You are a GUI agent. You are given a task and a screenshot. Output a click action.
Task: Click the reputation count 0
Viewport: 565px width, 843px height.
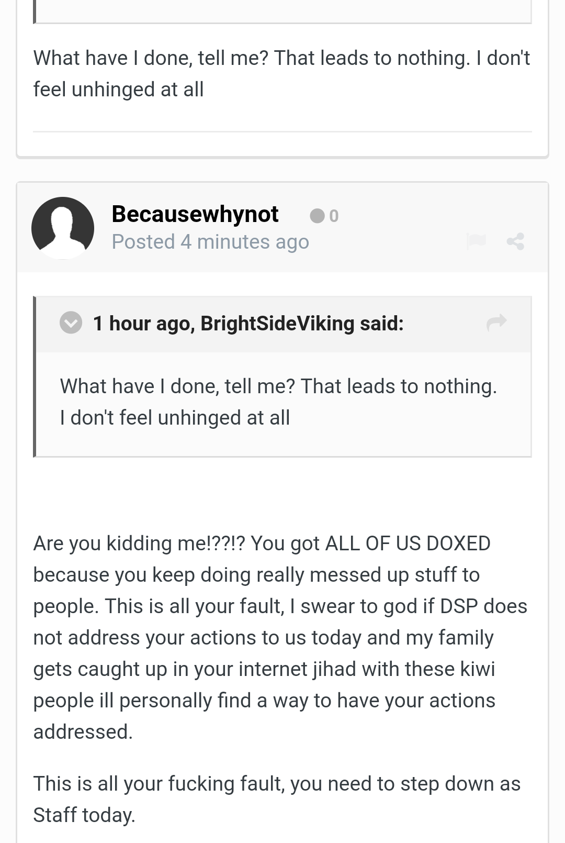click(334, 216)
